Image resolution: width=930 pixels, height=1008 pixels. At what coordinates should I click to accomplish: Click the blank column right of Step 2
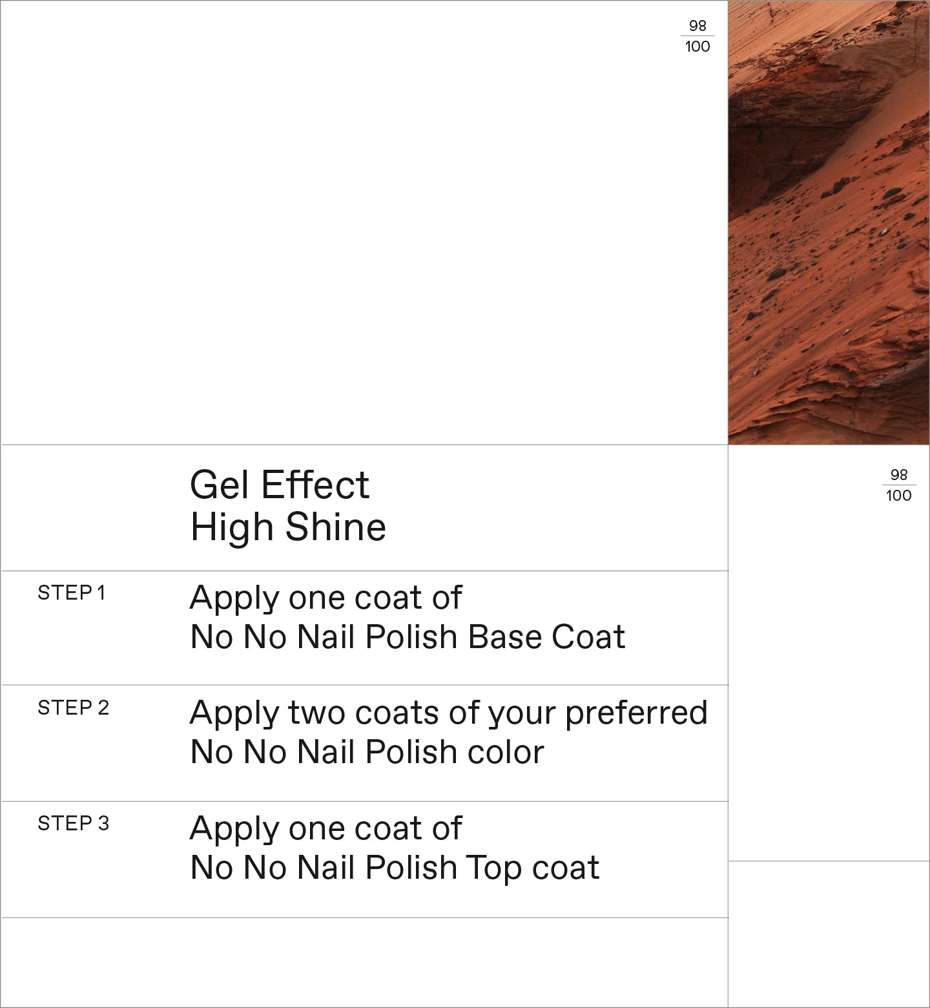pos(829,711)
